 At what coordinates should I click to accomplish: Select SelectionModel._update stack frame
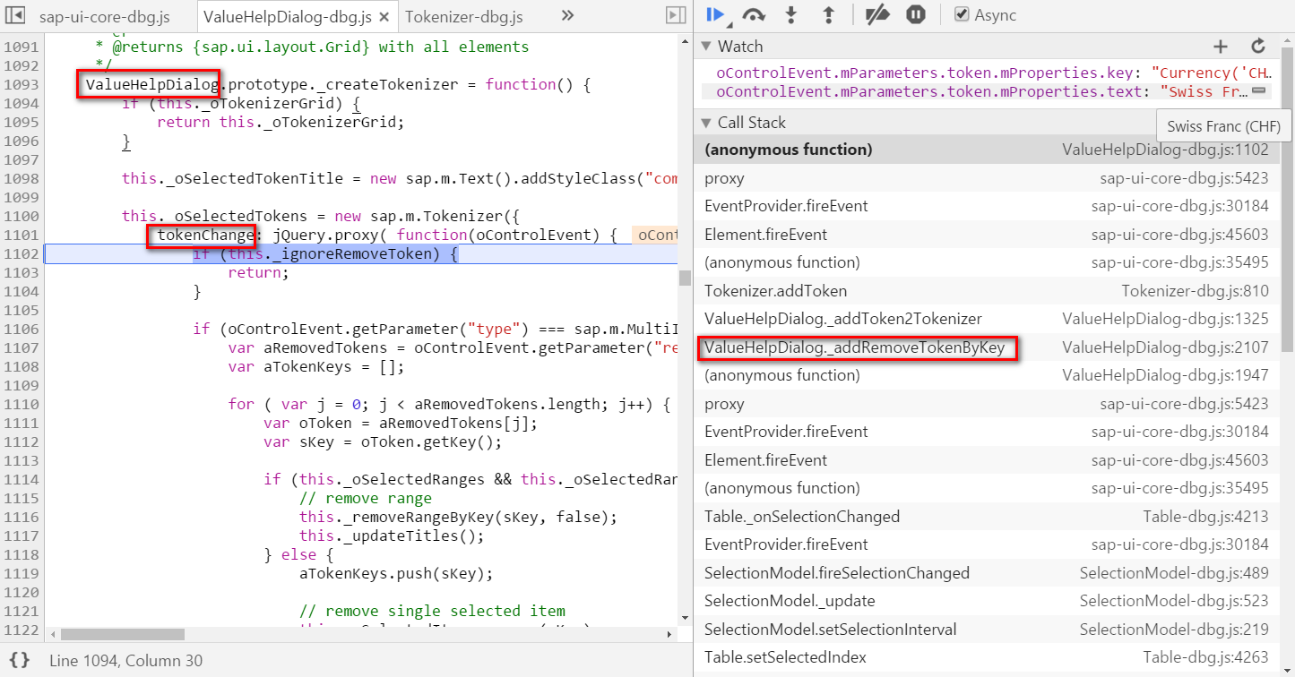[x=987, y=601]
